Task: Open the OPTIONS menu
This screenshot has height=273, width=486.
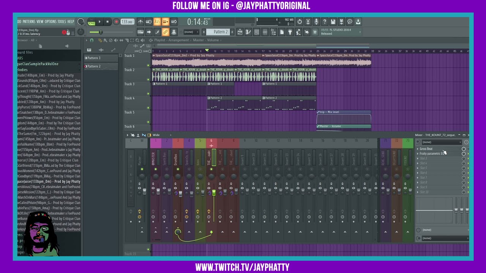Action: coord(50,22)
